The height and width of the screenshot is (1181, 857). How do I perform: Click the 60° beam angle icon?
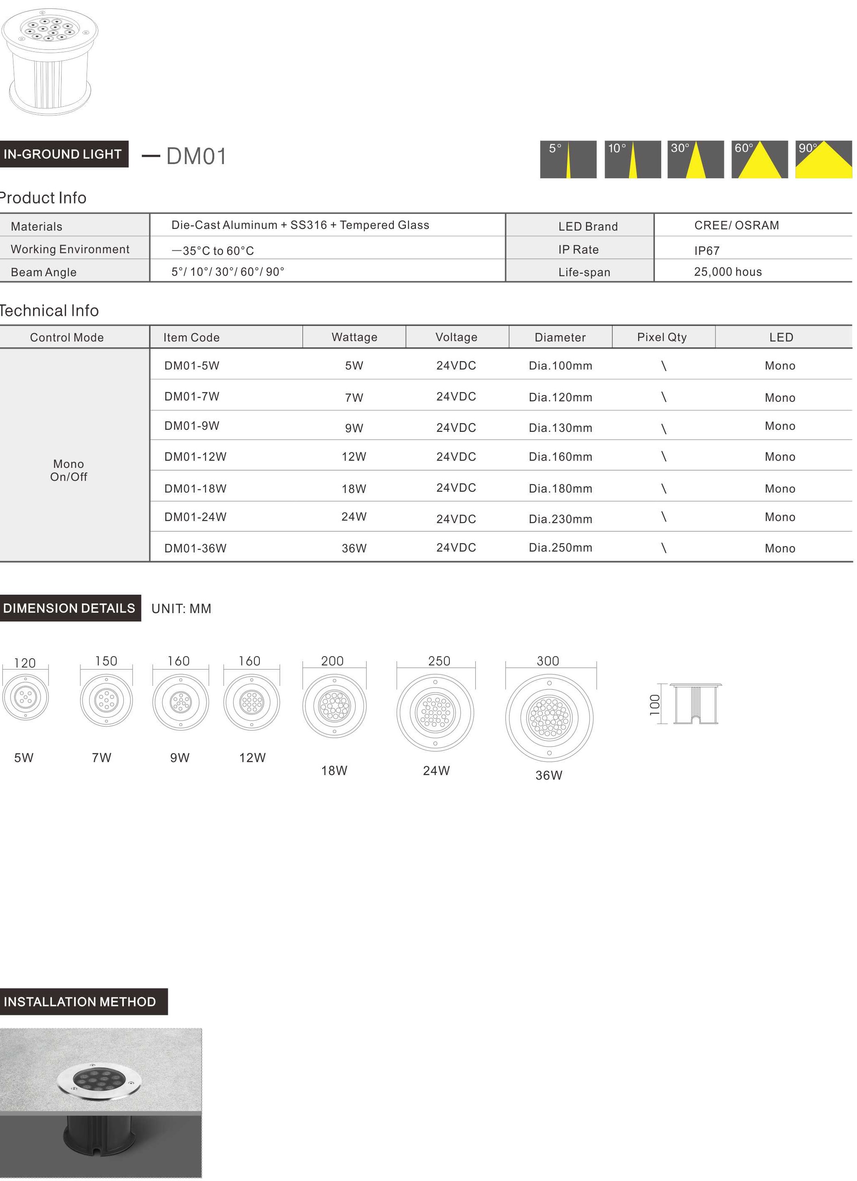[x=759, y=159]
